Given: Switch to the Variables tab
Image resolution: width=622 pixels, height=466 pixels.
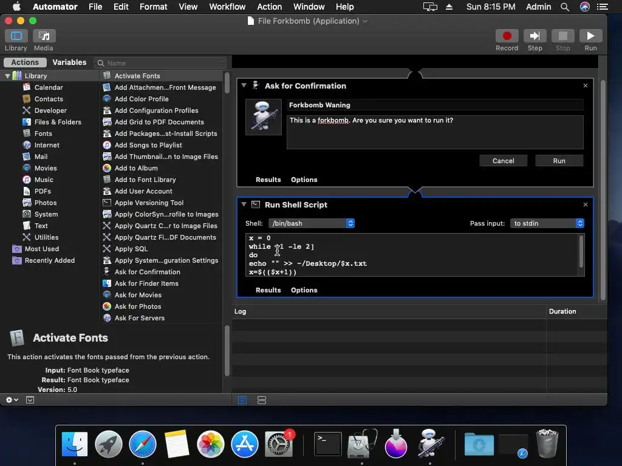Looking at the screenshot, I should pos(69,62).
